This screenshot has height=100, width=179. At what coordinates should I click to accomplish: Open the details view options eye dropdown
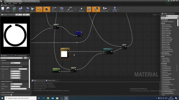[x=28, y=58]
